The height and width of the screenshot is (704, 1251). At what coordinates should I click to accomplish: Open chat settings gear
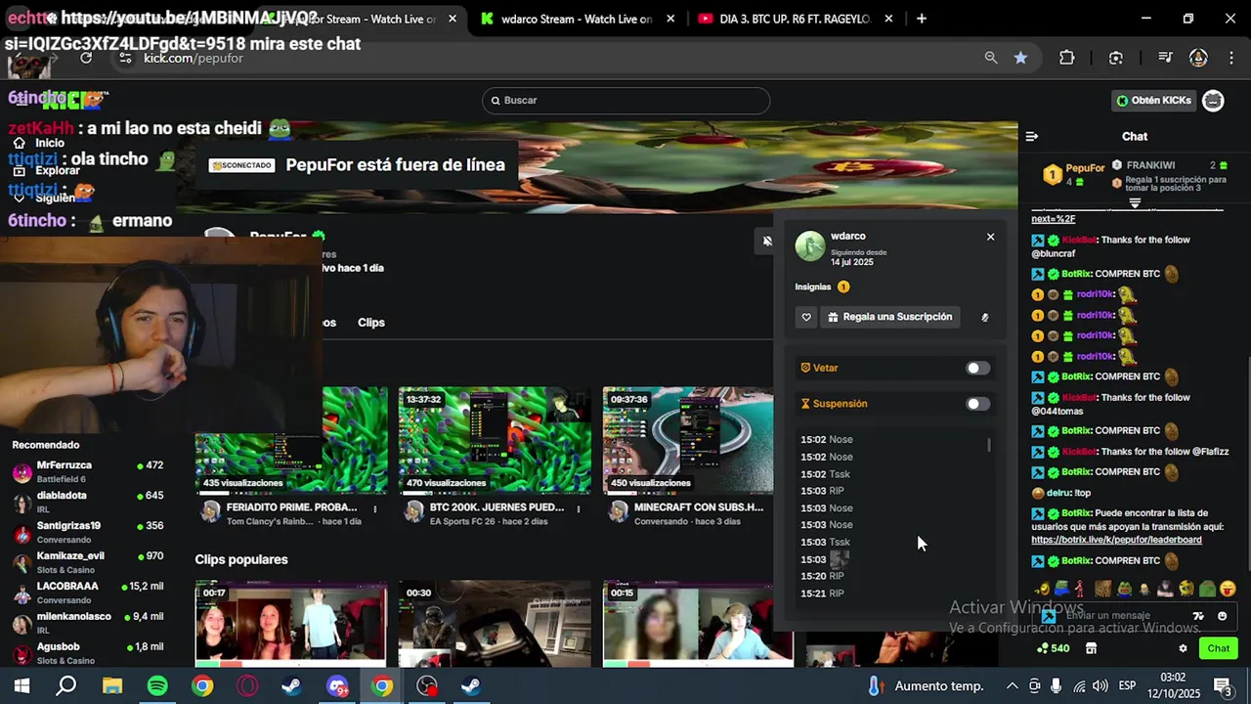(1183, 648)
